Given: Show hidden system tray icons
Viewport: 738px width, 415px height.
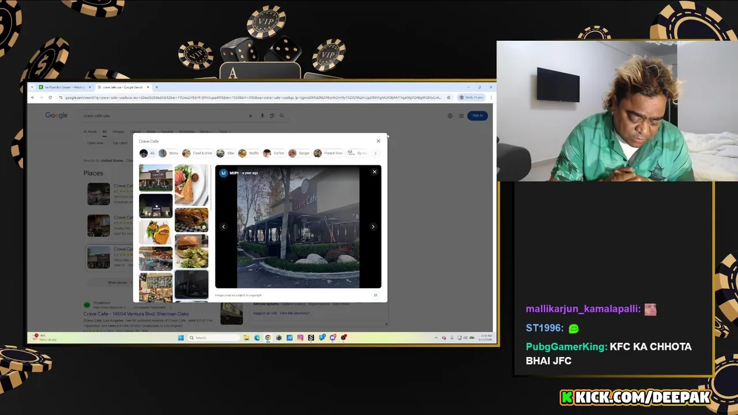Looking at the screenshot, I should pyautogui.click(x=436, y=338).
